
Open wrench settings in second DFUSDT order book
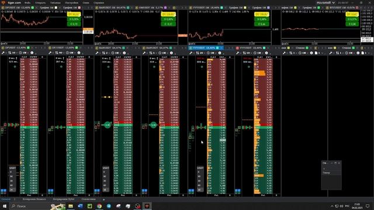pyautogui.click(x=50, y=52)
